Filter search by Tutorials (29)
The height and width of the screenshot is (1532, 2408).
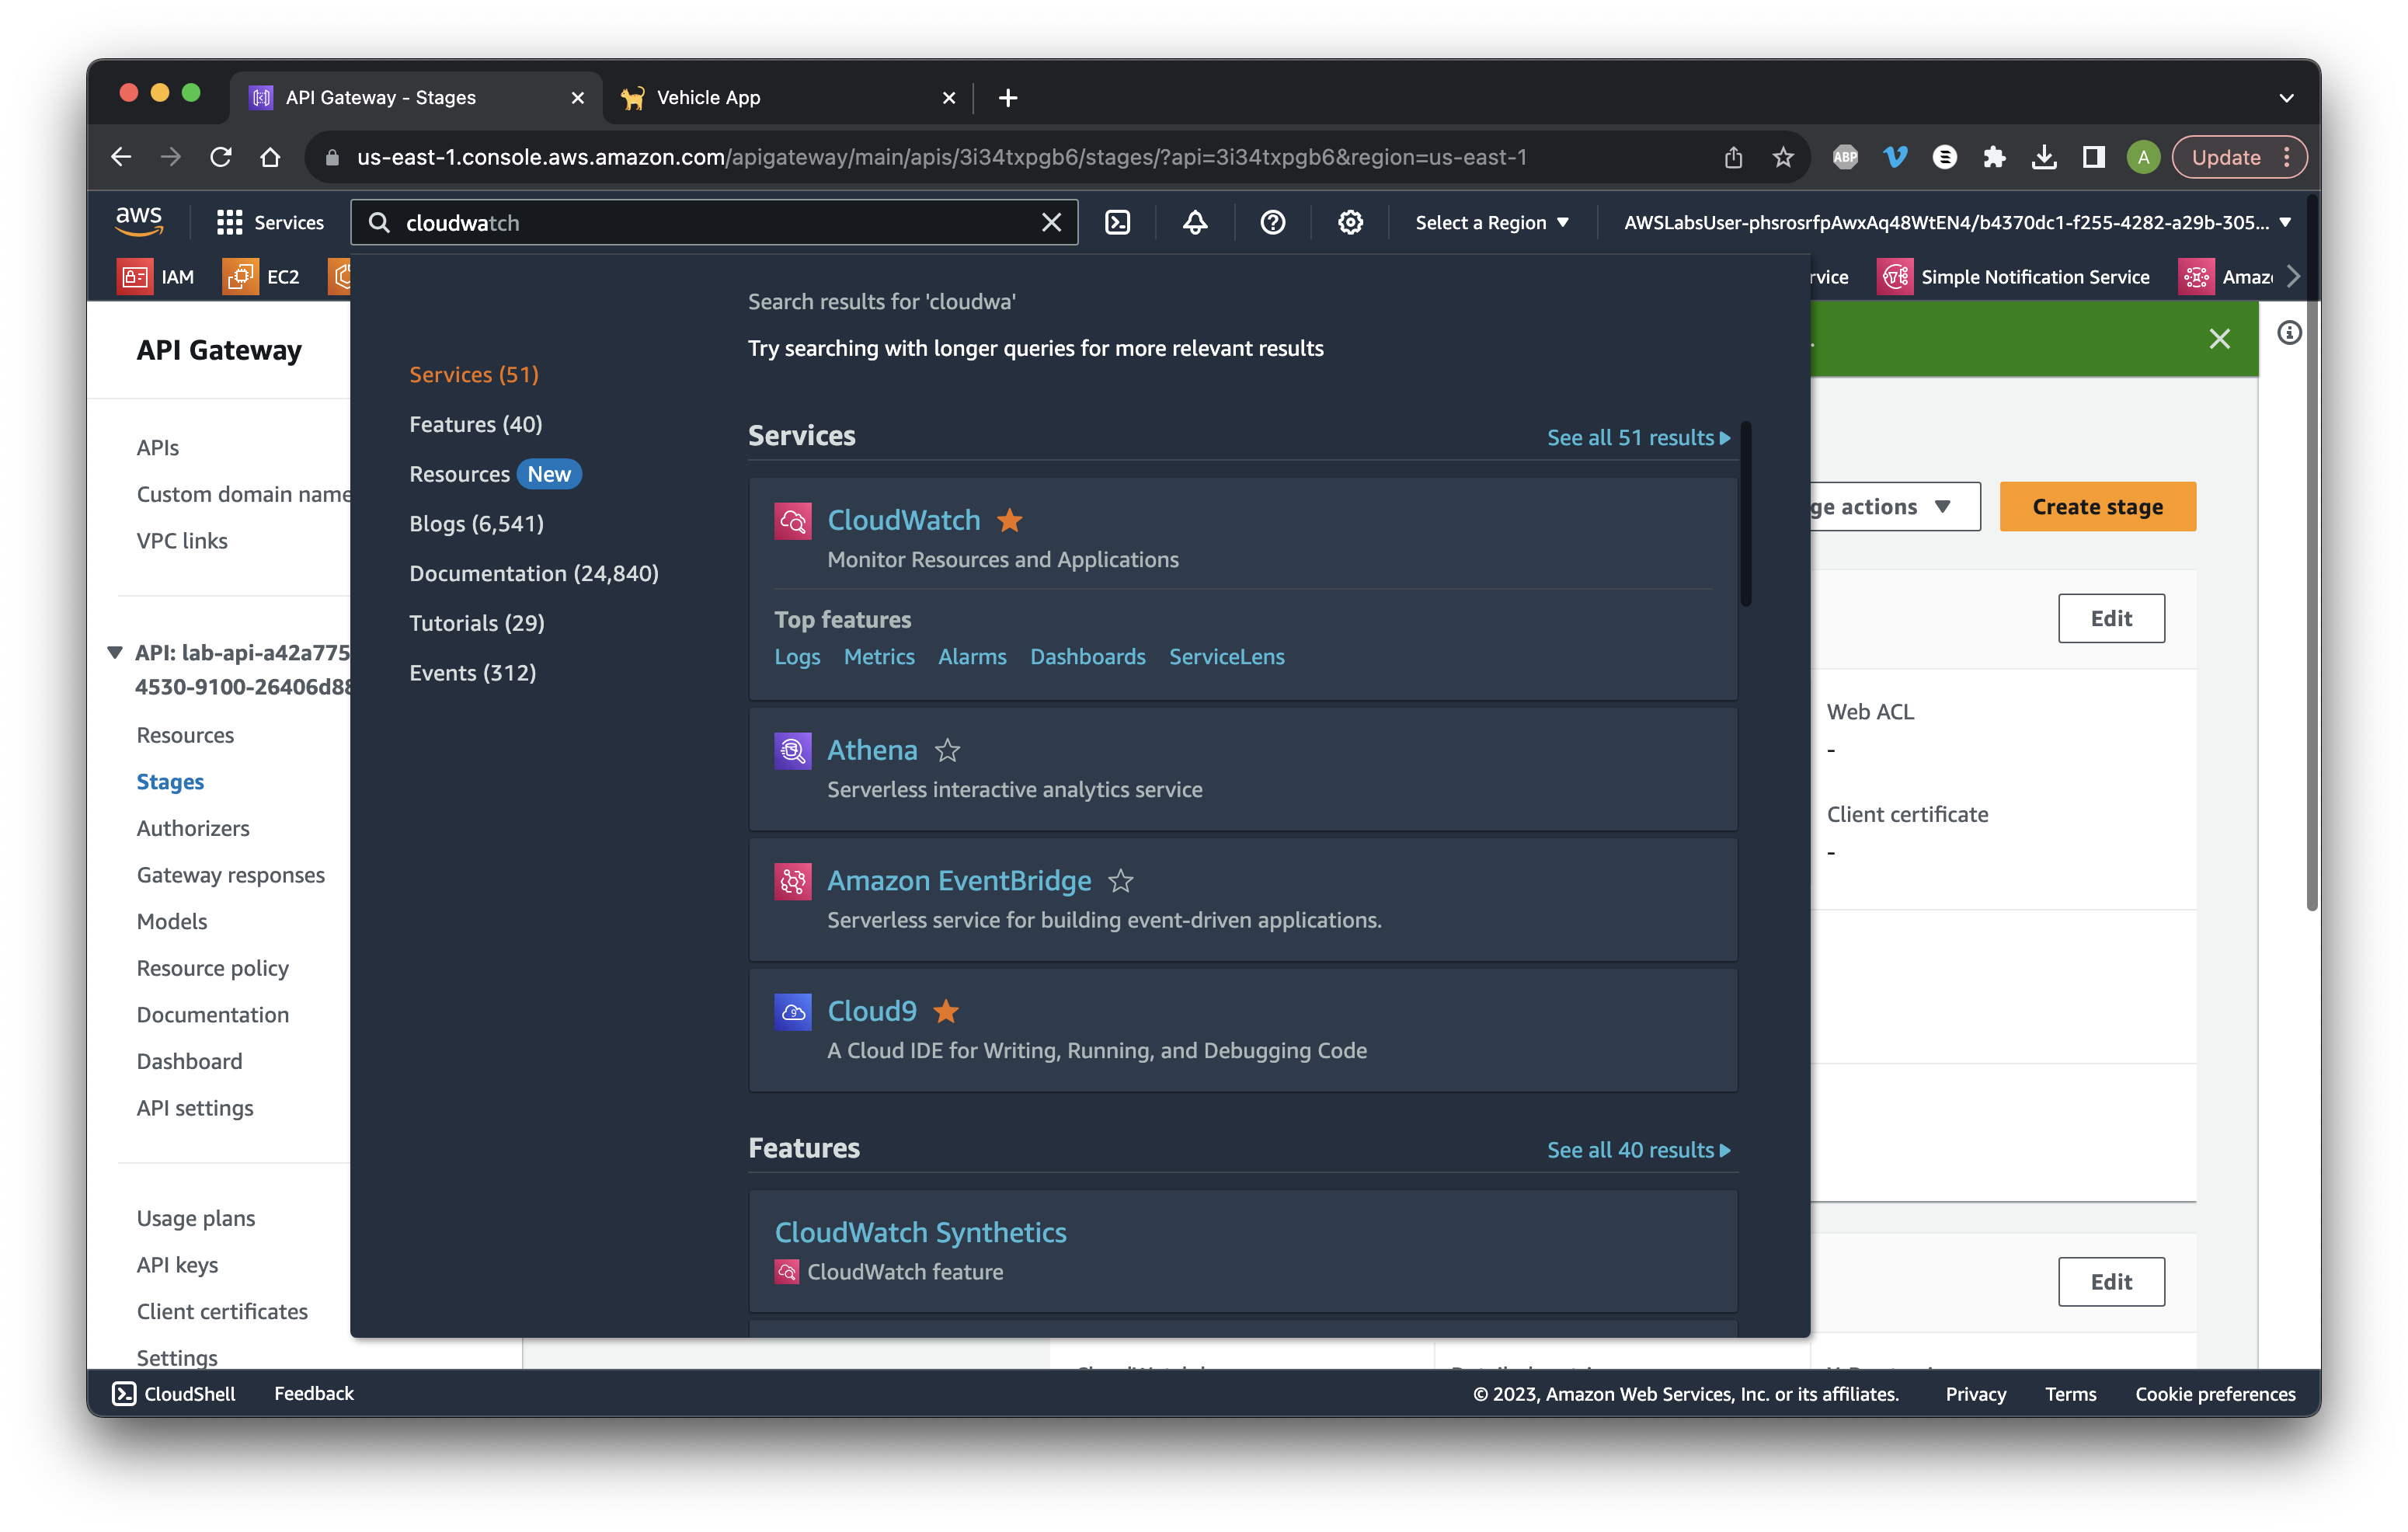click(477, 623)
